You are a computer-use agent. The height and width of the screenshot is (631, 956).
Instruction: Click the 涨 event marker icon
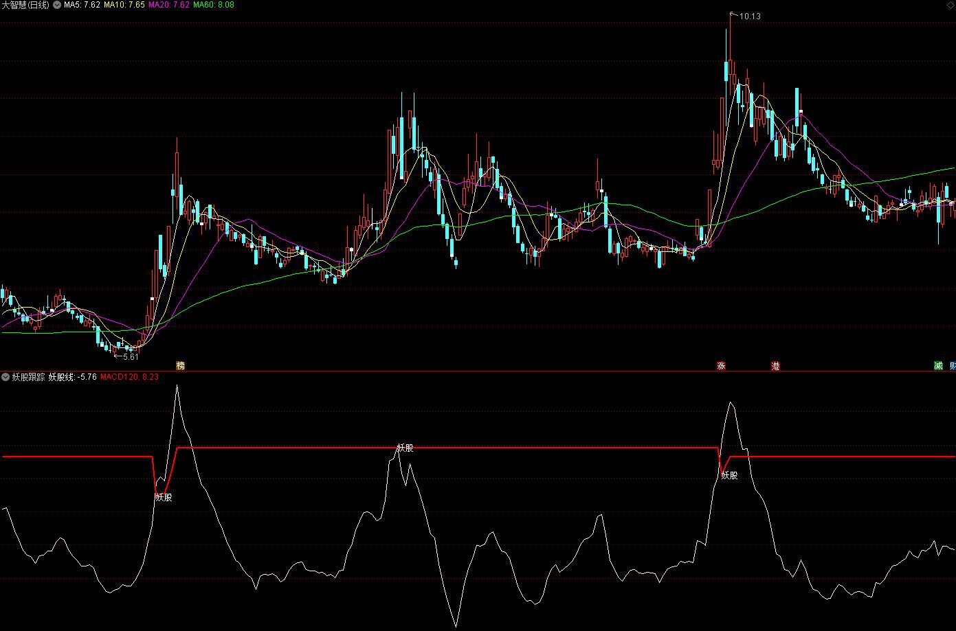pyautogui.click(x=721, y=366)
